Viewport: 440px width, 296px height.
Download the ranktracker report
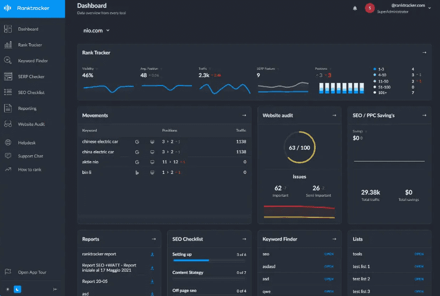152,254
